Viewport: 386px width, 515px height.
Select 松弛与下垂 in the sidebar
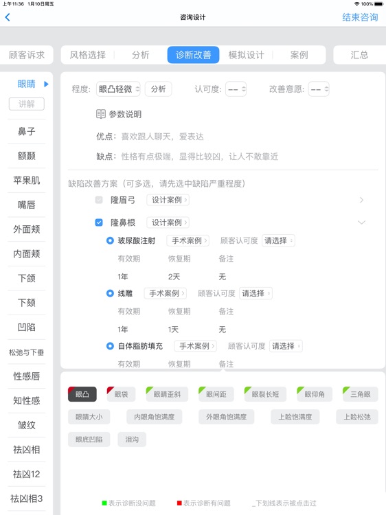[x=27, y=352]
